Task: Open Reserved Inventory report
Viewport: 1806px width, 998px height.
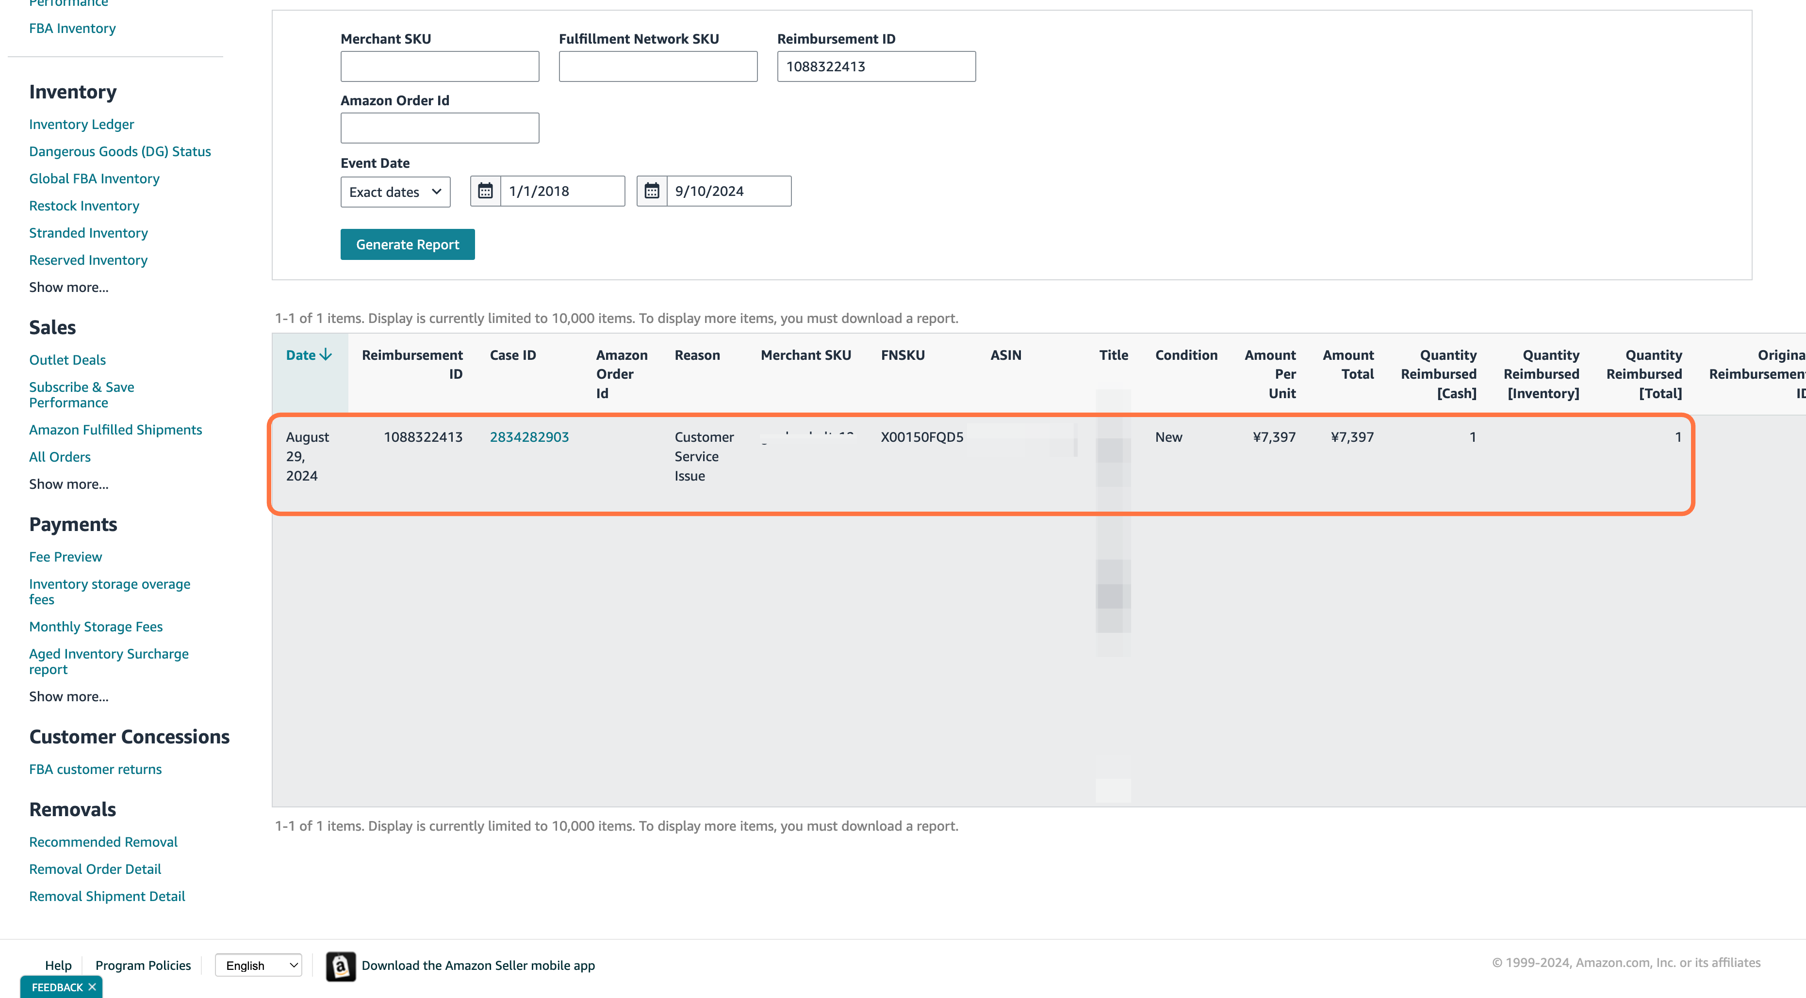Action: (88, 260)
